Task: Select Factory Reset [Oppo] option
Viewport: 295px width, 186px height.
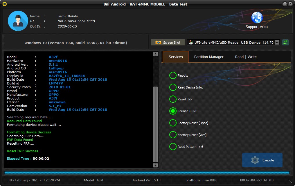Action: tap(173, 123)
